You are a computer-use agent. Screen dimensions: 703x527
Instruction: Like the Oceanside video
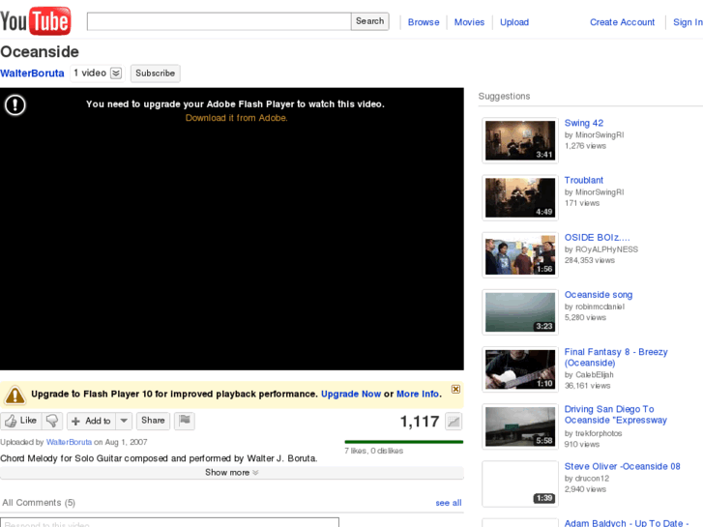[20, 421]
